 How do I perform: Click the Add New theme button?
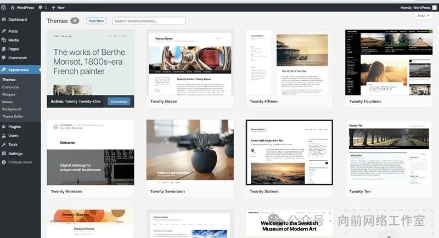96,21
